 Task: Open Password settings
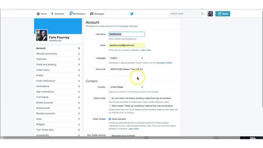[x=58, y=59]
